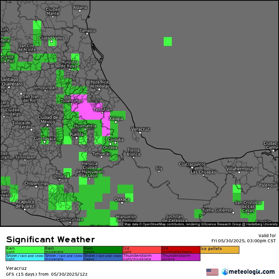Click the Tulancingo city marker
The width and height of the screenshot is (279, 279).
(72, 104)
